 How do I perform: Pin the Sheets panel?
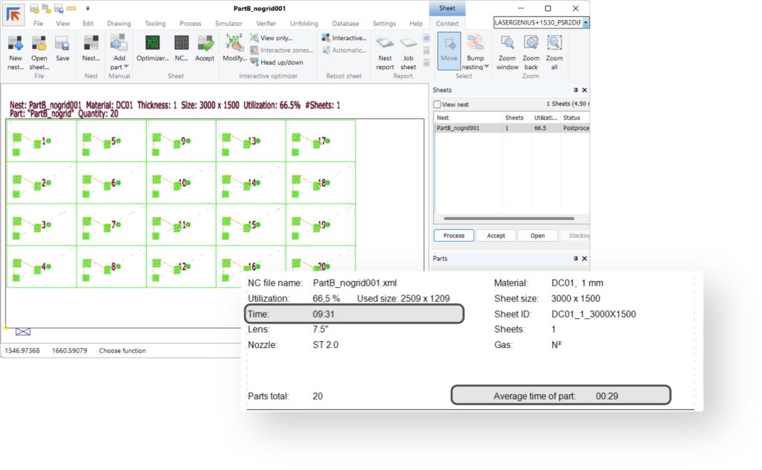click(575, 90)
